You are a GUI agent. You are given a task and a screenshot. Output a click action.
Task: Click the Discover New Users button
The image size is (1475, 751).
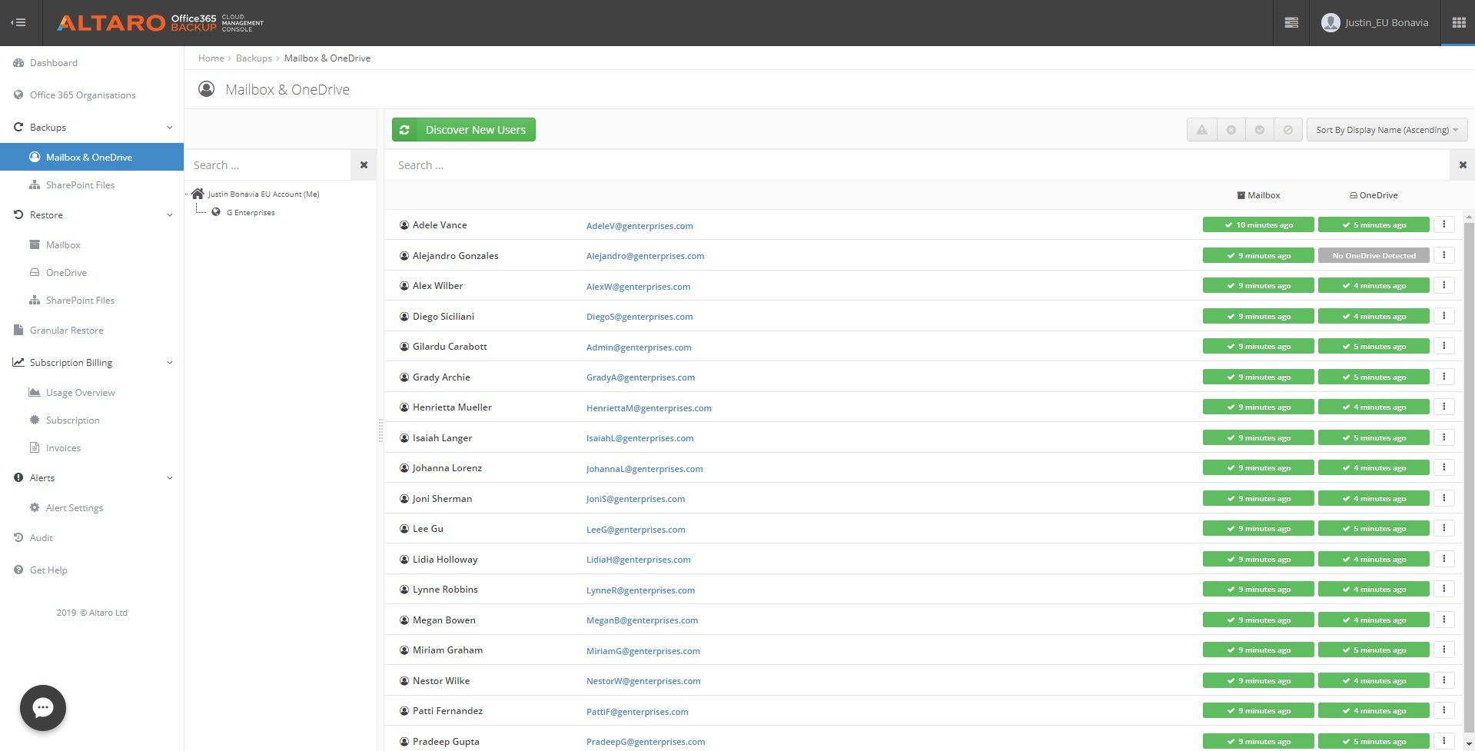coord(463,129)
